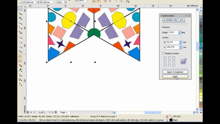Check the bottom-right anchor point box

point(174,65)
